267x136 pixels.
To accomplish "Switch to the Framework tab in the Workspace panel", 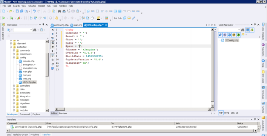I will click(x=25, y=115).
